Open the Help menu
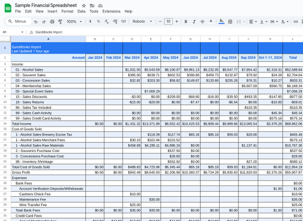The height and width of the screenshot is (221, 303). pos(128,12)
